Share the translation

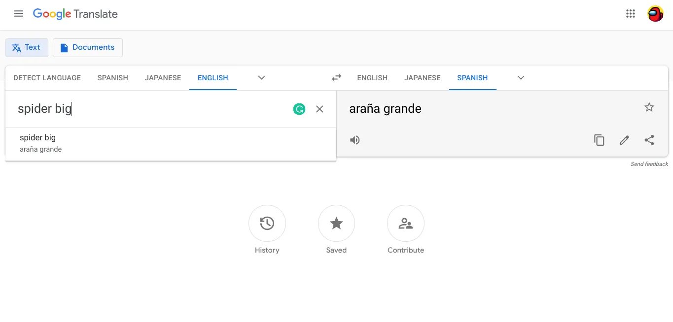(x=649, y=140)
